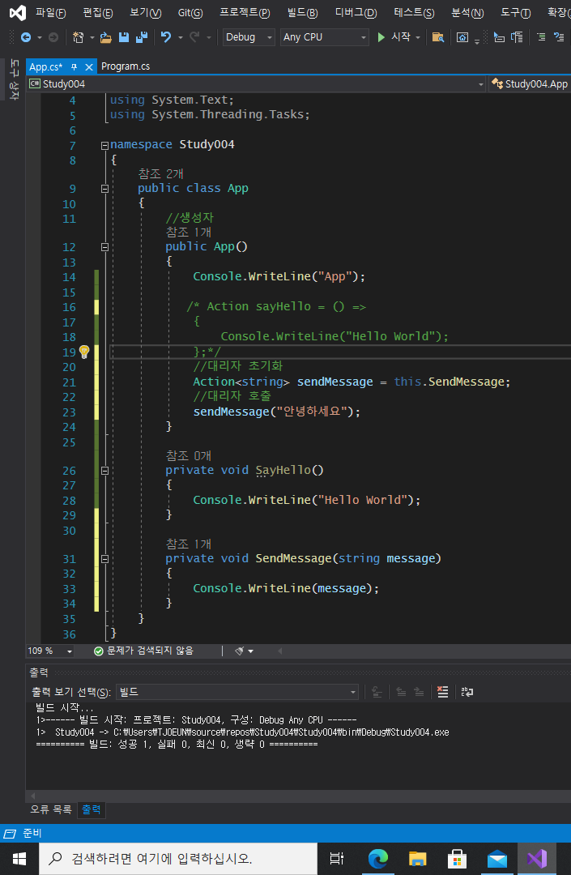
Task: Save App.cs with the single disk icon
Action: pyautogui.click(x=124, y=37)
